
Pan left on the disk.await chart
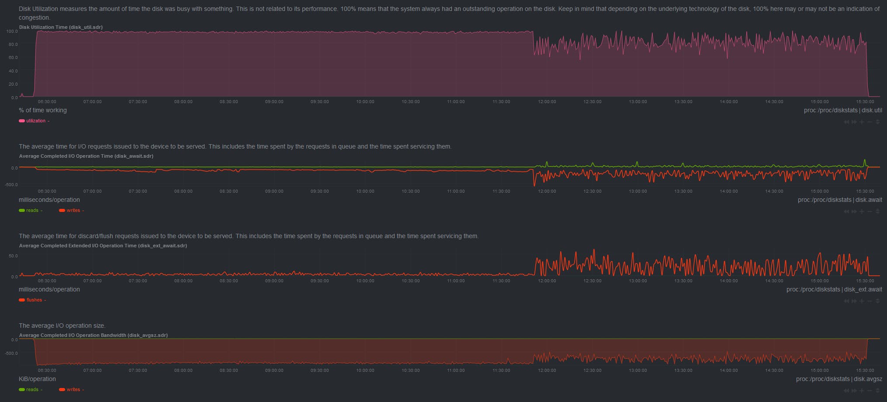coord(846,211)
